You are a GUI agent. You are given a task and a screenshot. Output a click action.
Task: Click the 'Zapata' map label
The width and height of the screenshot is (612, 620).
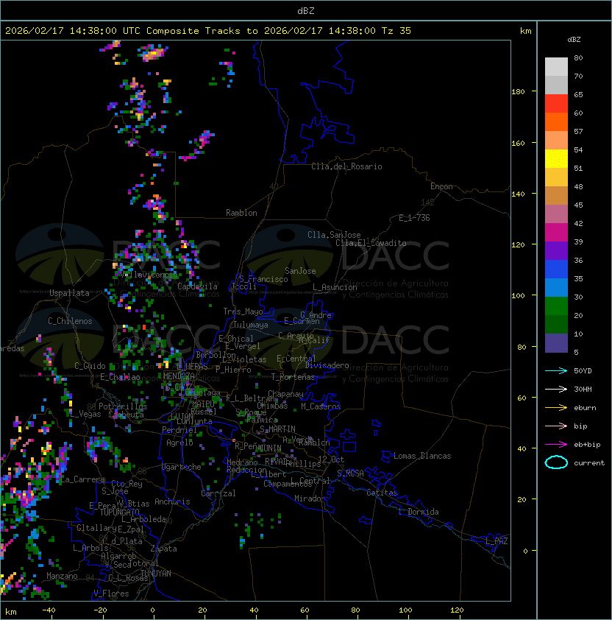click(x=163, y=549)
